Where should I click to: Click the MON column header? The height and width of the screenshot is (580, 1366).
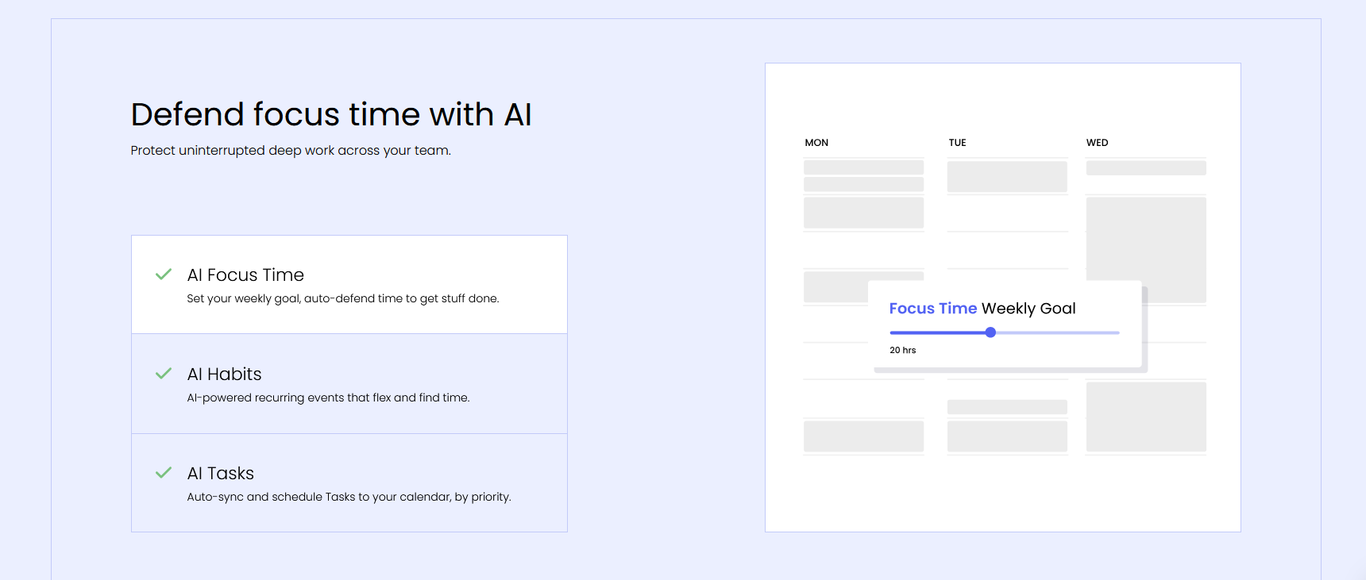pos(816,143)
